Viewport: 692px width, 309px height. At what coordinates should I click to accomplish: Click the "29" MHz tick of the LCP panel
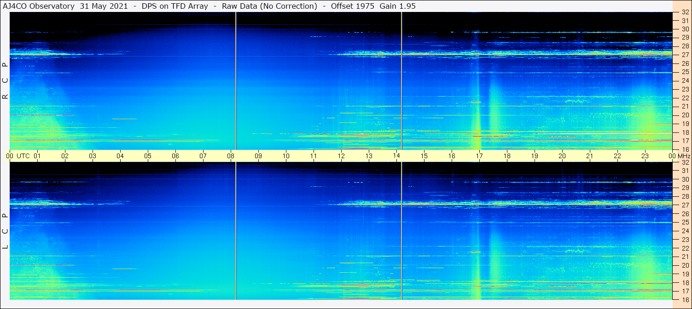click(x=685, y=188)
